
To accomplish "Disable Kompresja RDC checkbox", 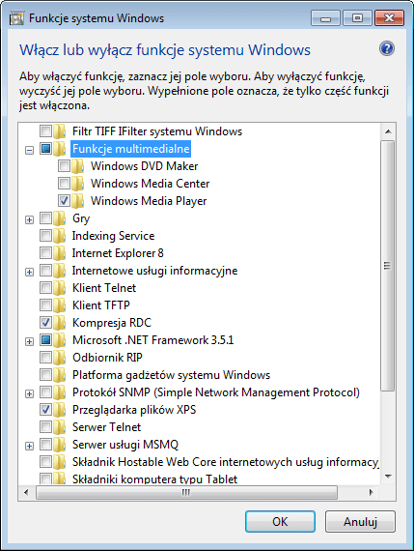I will tap(45, 322).
